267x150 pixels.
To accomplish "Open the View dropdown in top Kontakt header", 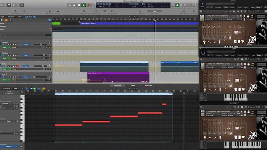I will click(x=253, y=7).
